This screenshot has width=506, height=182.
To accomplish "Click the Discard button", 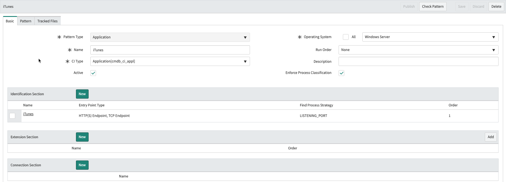I will pyautogui.click(x=478, y=7).
